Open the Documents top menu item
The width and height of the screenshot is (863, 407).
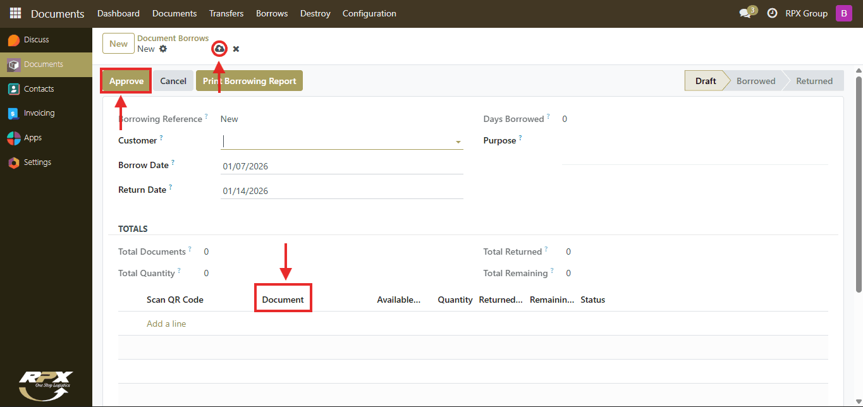[x=174, y=13]
